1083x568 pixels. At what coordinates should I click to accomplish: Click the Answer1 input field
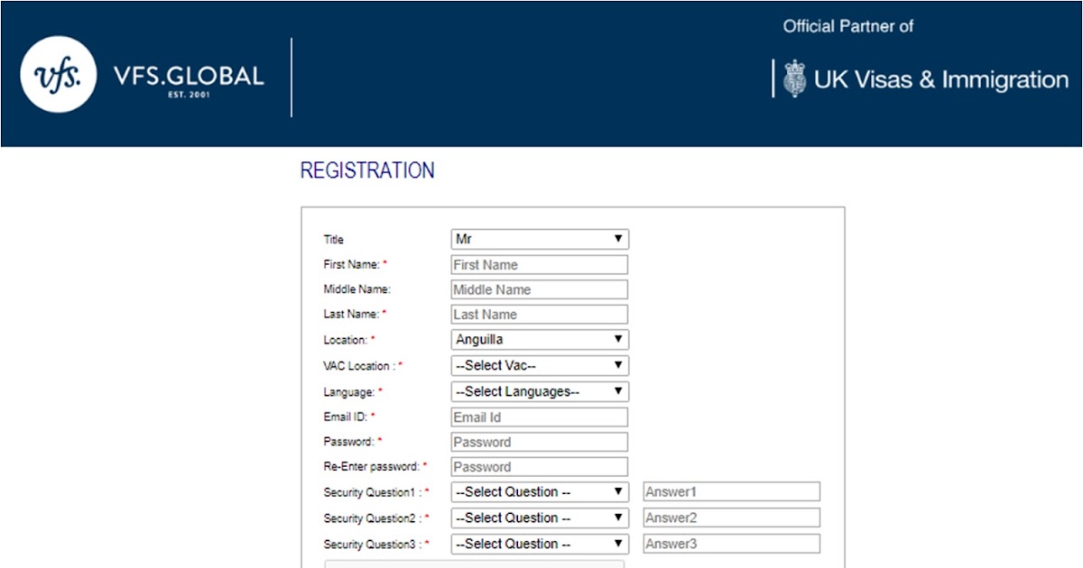tap(731, 492)
